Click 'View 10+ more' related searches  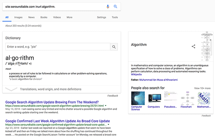202,88
